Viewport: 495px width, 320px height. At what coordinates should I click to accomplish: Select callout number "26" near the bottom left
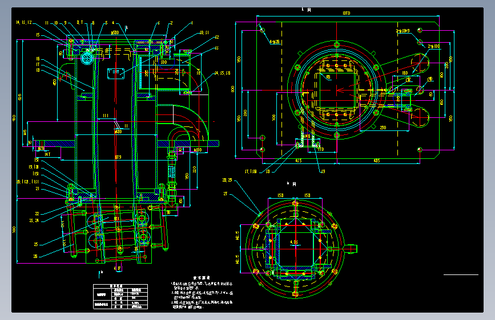35,256
